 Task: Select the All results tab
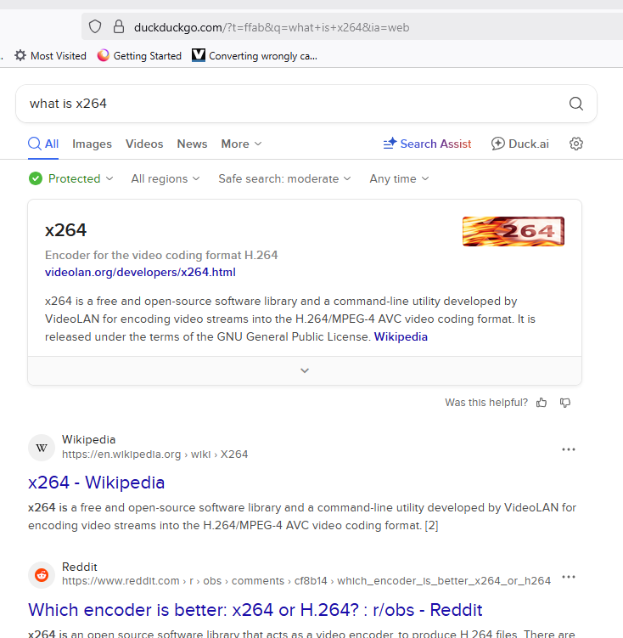[43, 144]
